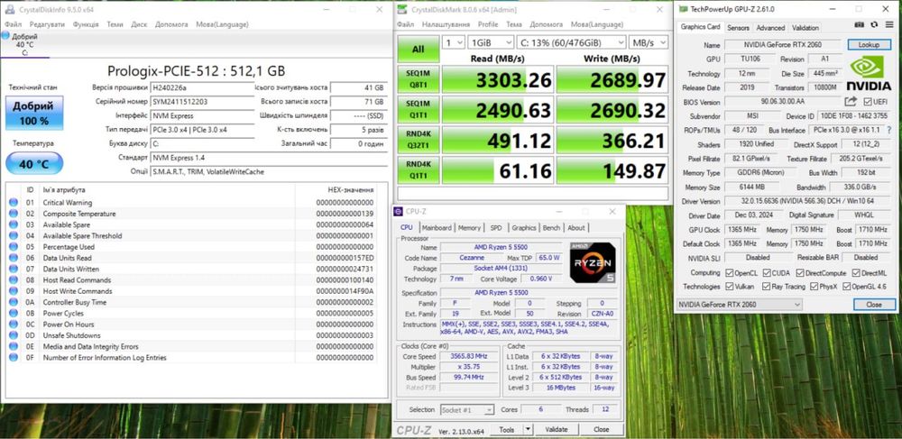
Task: Click the Lookup button in GPU-Z
Action: (869, 44)
